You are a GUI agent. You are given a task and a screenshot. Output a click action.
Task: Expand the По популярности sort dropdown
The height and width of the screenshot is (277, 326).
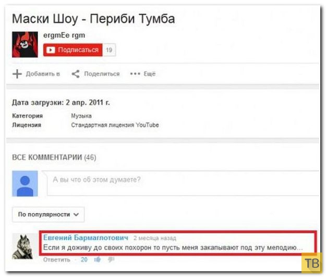[48, 214]
